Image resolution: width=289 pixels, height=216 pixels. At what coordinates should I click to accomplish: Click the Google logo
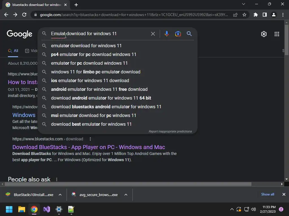(x=19, y=34)
